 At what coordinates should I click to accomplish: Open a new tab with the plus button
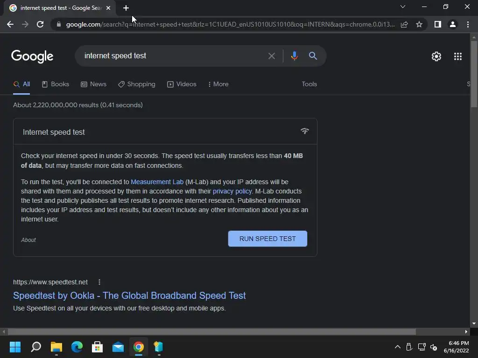[126, 8]
